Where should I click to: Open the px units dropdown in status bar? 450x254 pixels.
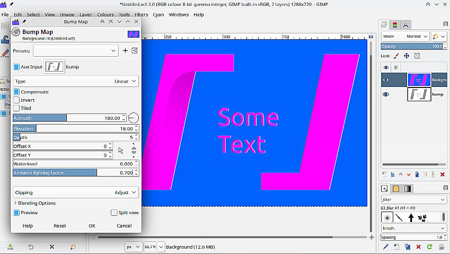pyautogui.click(x=133, y=247)
